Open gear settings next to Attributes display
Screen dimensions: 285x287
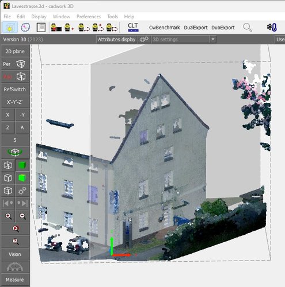point(144,40)
